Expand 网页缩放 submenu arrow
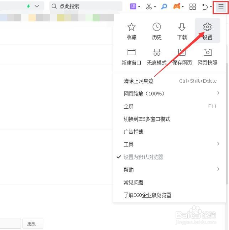The height and width of the screenshot is (230, 229). pos(218,93)
